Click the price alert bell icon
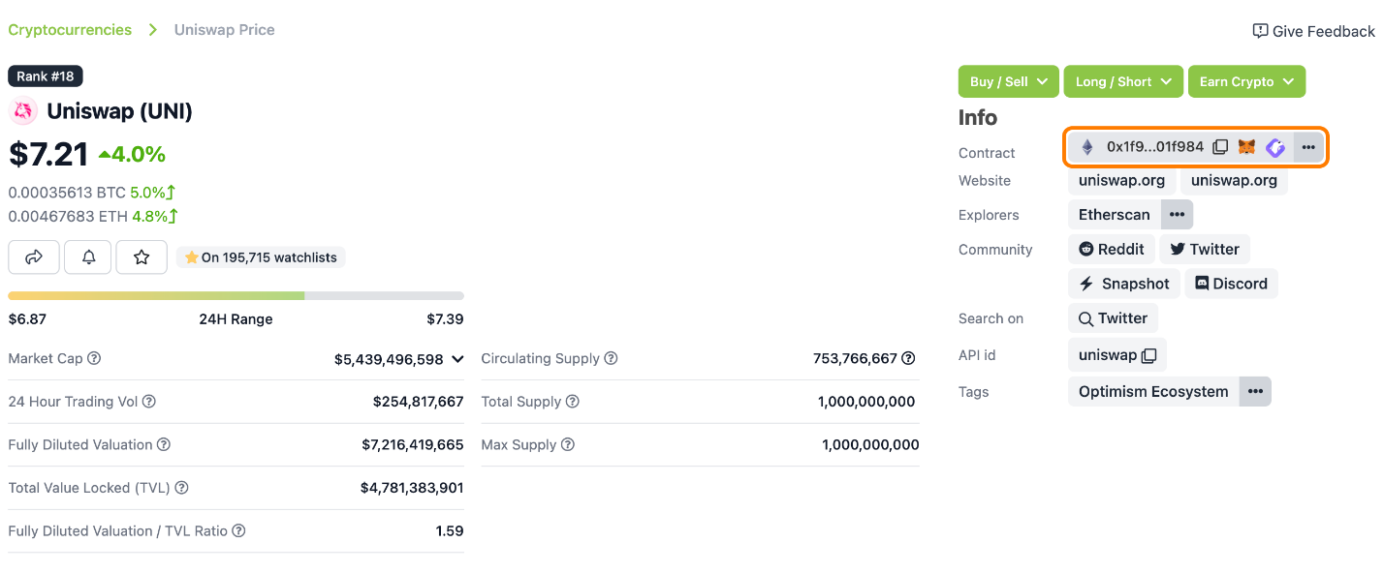Screen dimensions: 1384x573 (88, 257)
